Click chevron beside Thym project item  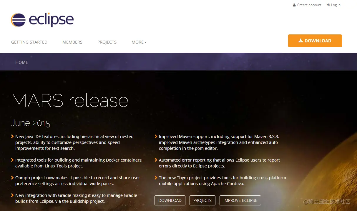(156, 177)
